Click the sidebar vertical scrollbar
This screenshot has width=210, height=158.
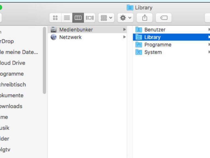[x=44, y=60]
